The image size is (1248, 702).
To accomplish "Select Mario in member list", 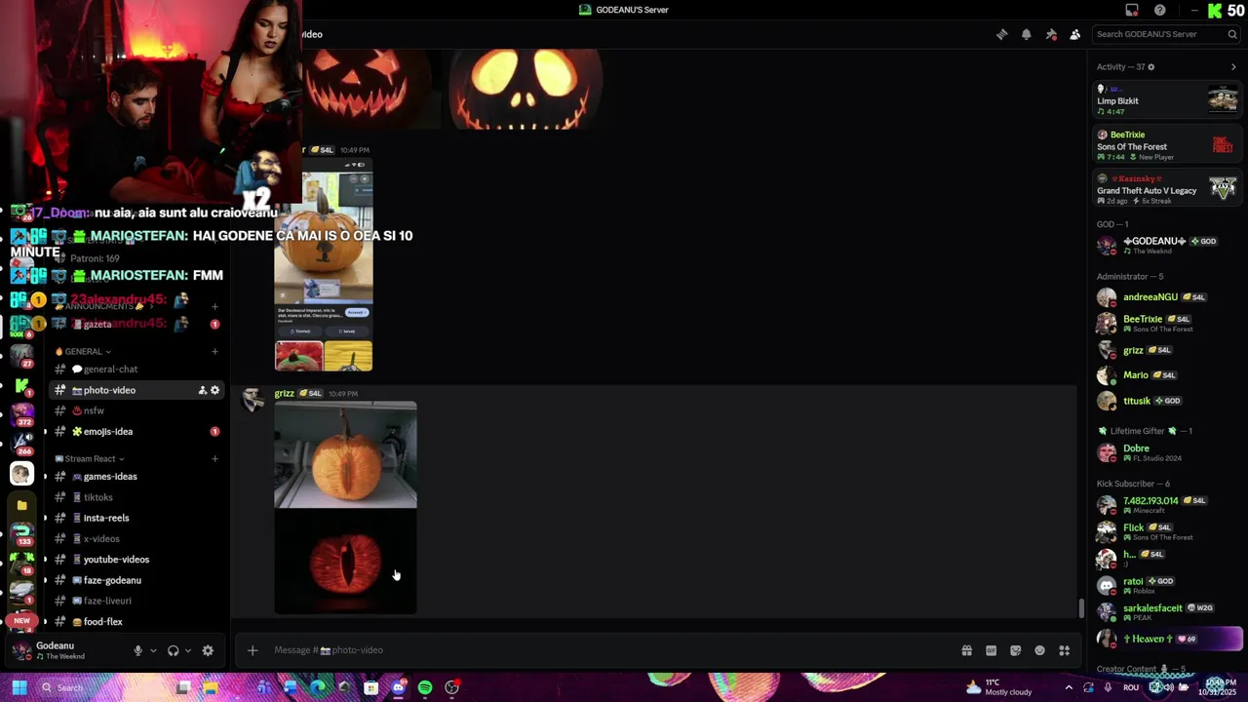I will pyautogui.click(x=1167, y=375).
